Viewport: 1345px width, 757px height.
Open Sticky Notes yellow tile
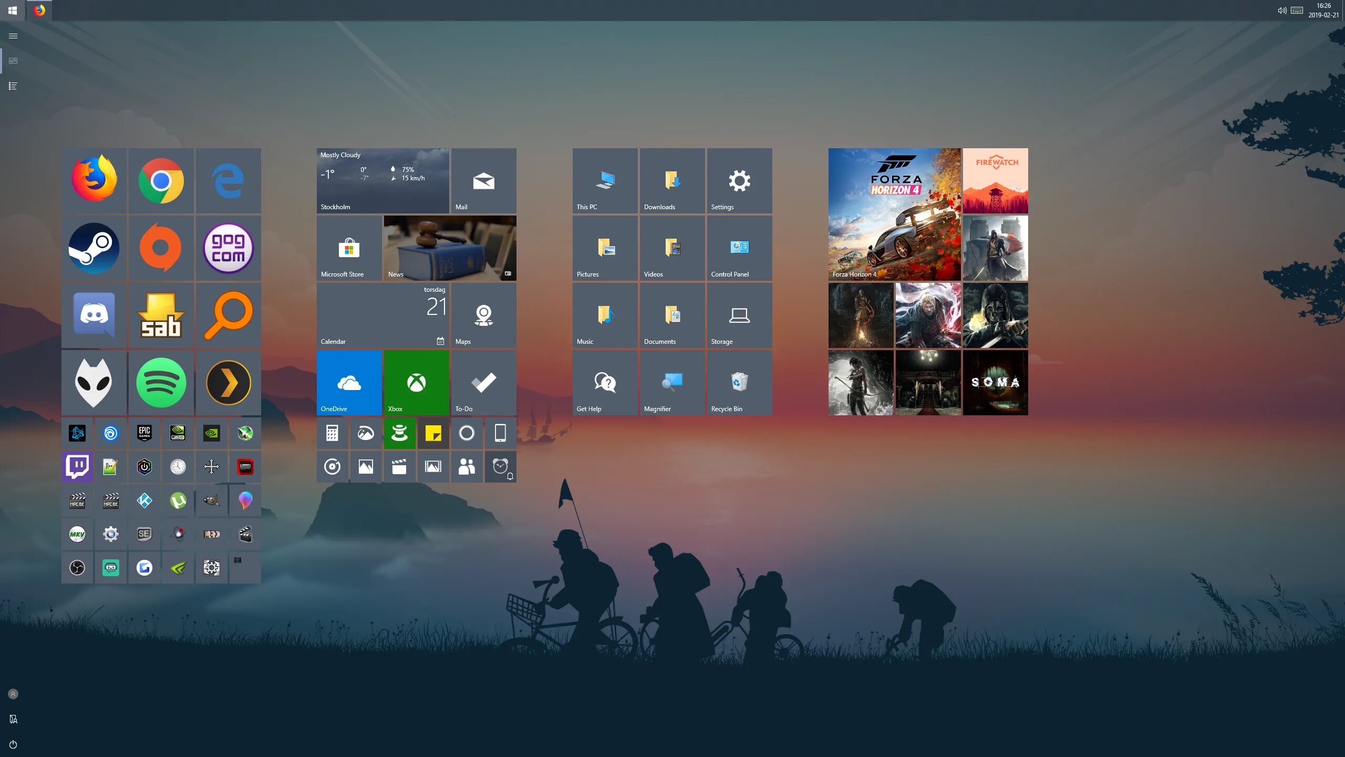point(433,433)
